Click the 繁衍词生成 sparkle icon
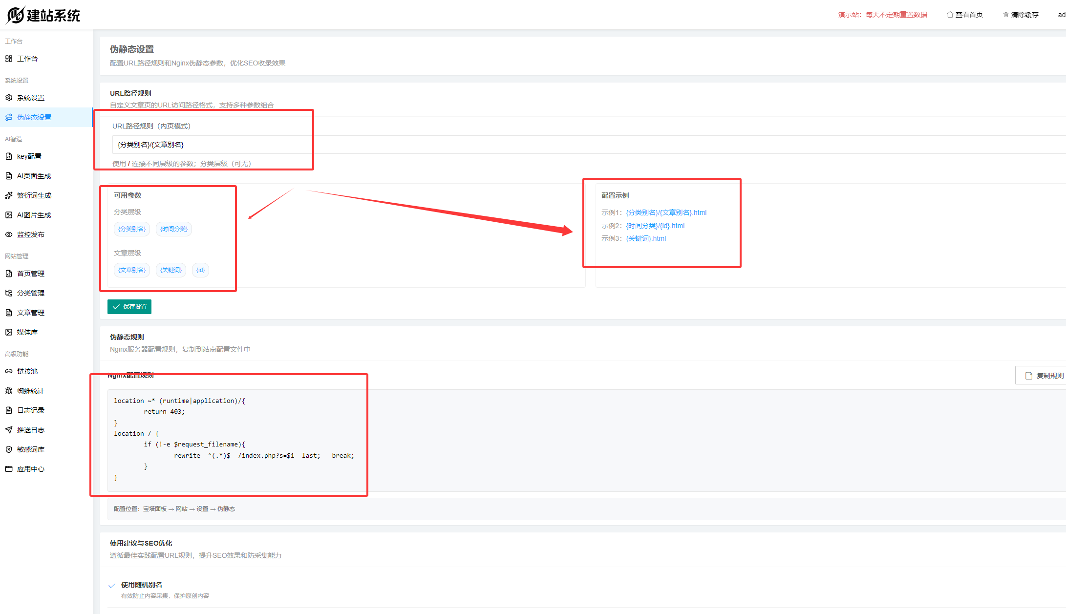The width and height of the screenshot is (1066, 614). (x=9, y=195)
